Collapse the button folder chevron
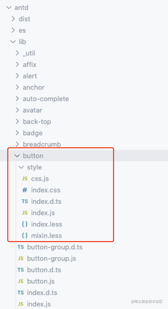 click(x=17, y=156)
